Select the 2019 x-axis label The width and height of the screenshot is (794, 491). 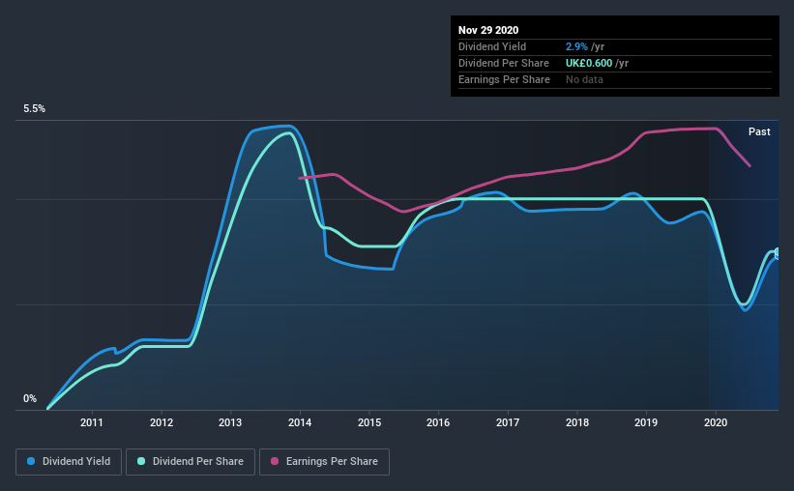646,422
